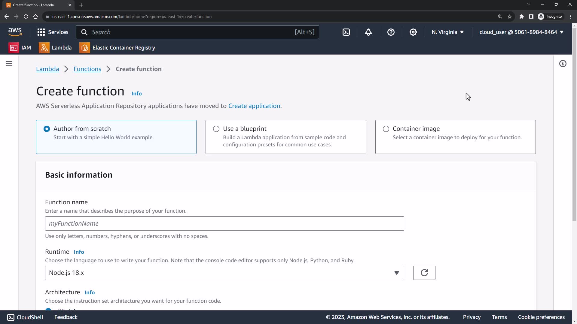Click the Function name input field
This screenshot has width=577, height=324.
(224, 223)
